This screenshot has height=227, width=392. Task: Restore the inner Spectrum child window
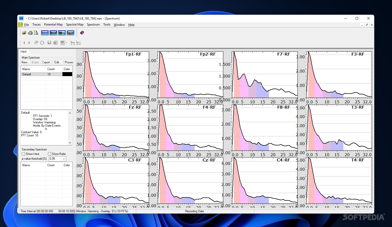coord(367,25)
